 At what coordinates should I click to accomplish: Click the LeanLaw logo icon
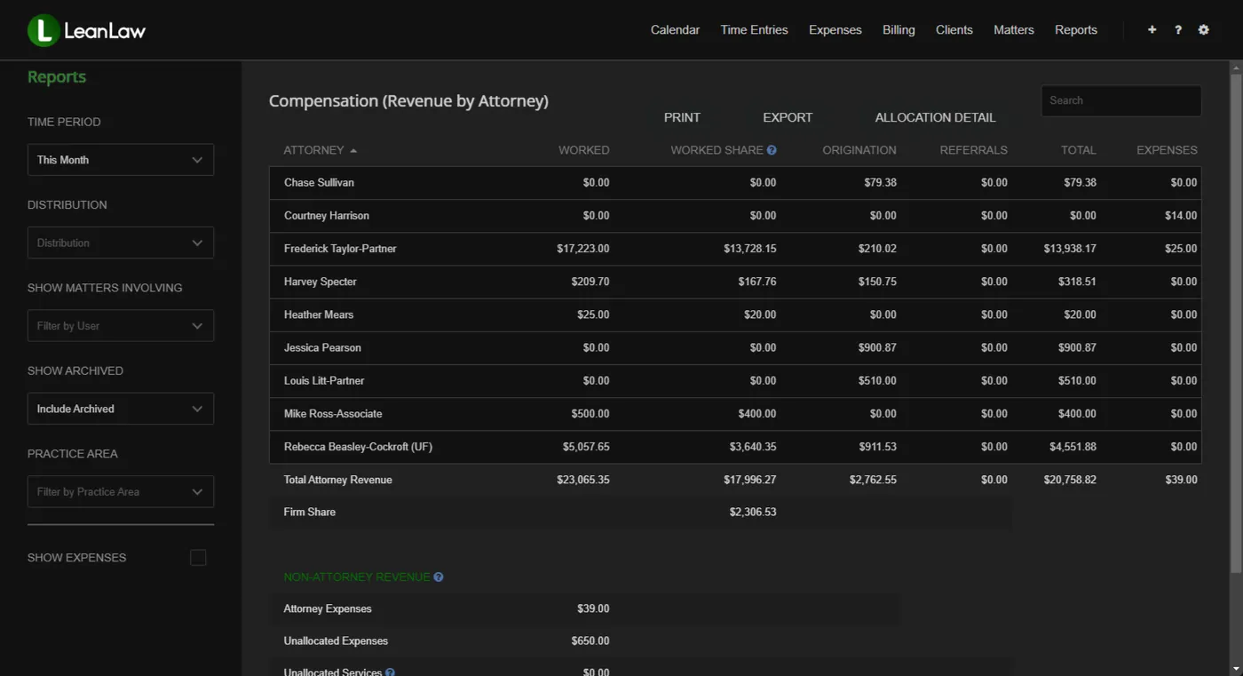[x=44, y=30]
